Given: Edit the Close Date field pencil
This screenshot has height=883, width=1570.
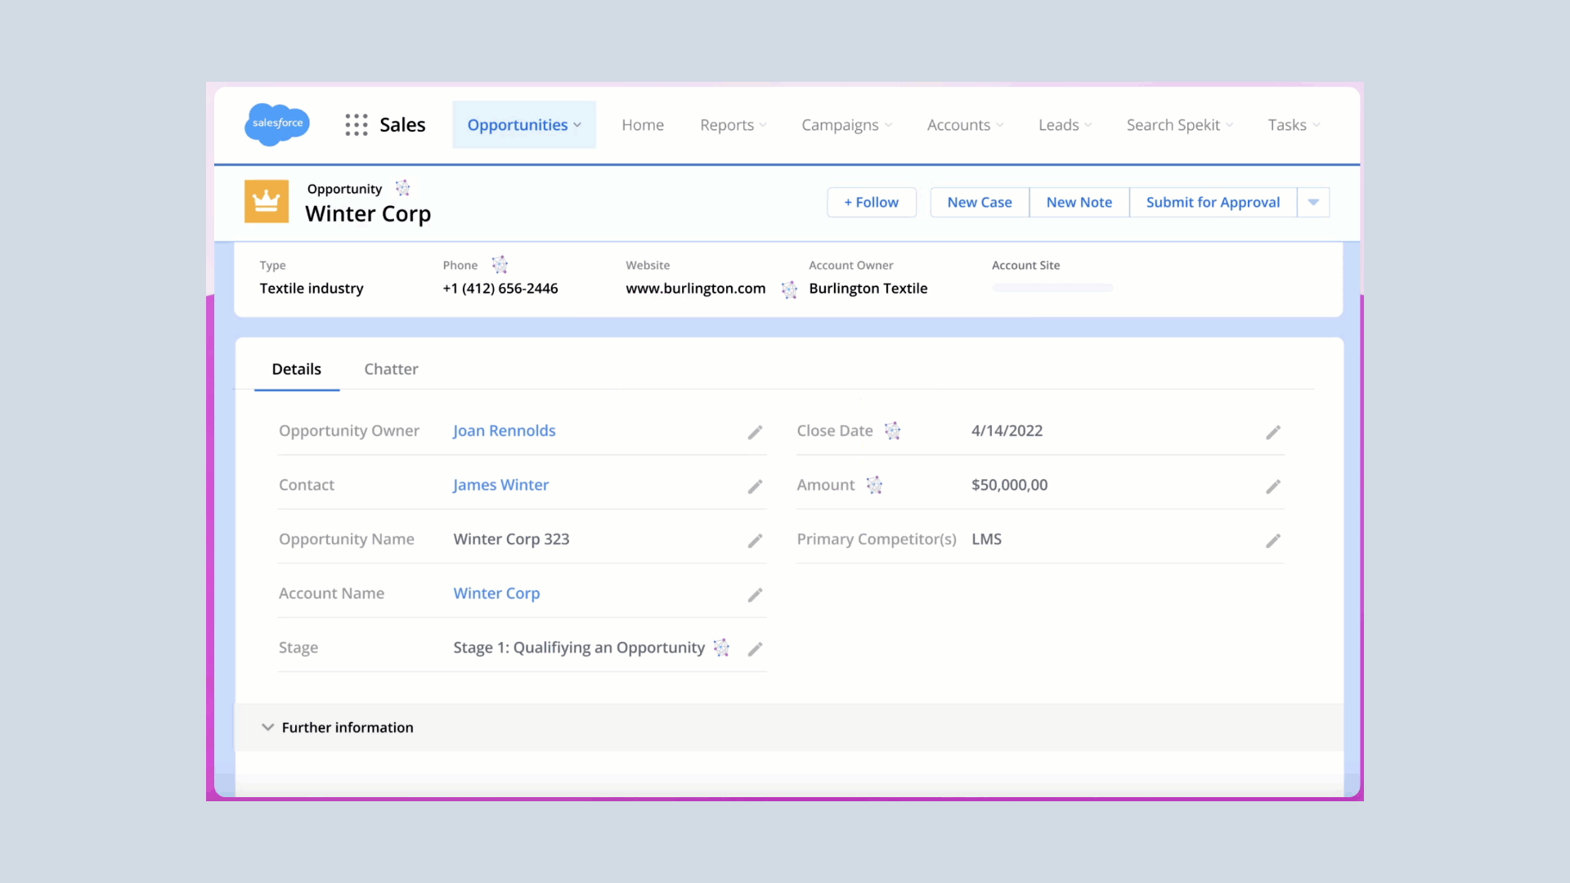Looking at the screenshot, I should click(x=1273, y=433).
